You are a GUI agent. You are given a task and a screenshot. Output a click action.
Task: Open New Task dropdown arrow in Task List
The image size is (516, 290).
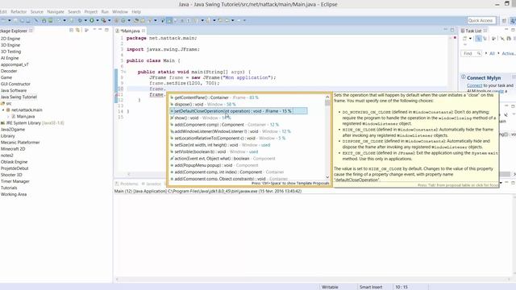[x=470, y=39]
